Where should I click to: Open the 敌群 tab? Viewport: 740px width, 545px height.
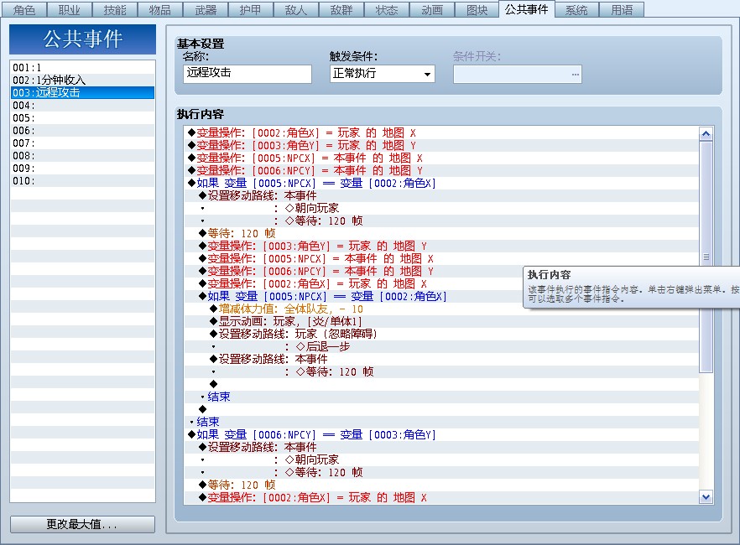pos(341,10)
